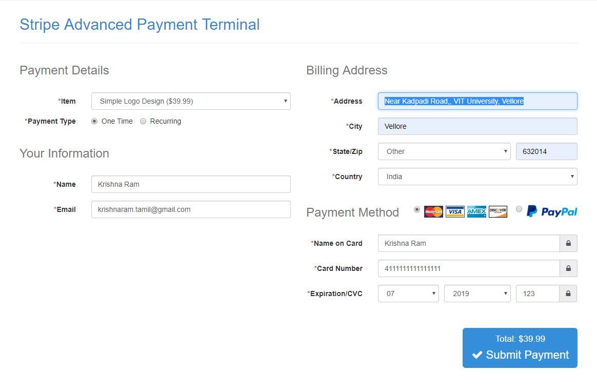Click lock icon beside CVC field
597x390 pixels.
(568, 294)
